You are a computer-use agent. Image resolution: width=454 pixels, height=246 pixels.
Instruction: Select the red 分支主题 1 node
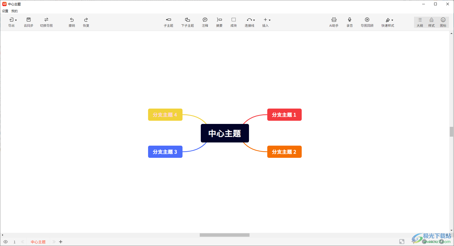284,115
